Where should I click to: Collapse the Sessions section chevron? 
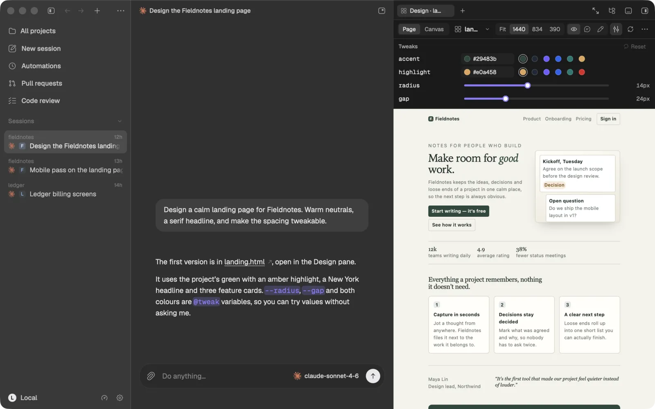[120, 121]
